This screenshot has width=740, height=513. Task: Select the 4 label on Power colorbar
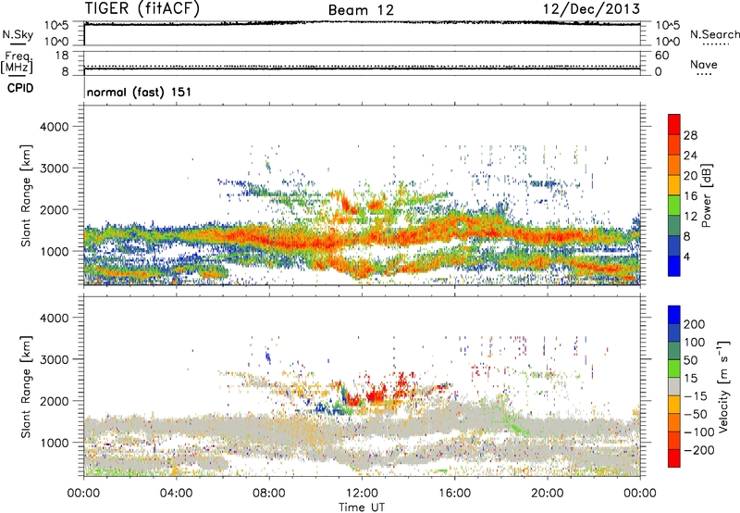point(686,257)
